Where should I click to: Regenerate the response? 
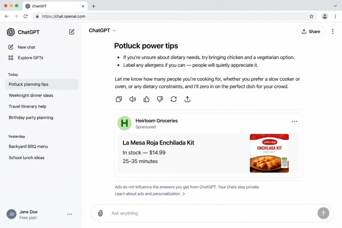(x=174, y=99)
